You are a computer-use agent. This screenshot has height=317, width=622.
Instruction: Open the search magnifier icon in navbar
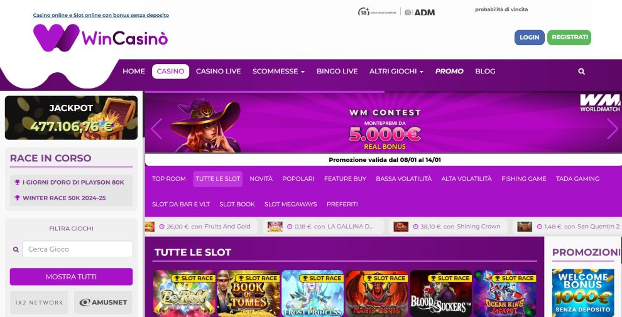click(x=581, y=72)
